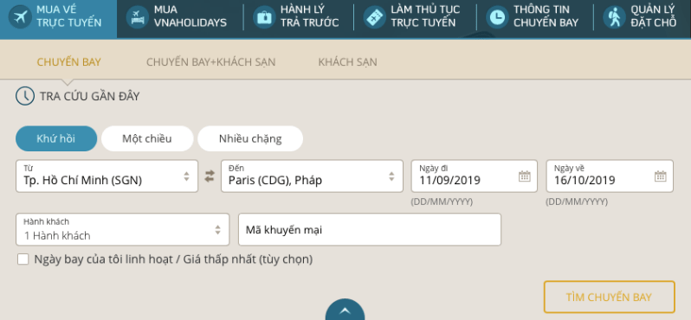Click the Ngày đi date field 11/09/2019
This screenshot has height=320, width=691.
475,176
